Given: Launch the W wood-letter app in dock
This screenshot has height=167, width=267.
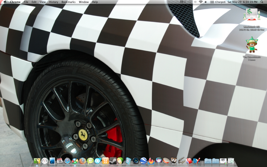Looking at the screenshot, I should [174, 161].
